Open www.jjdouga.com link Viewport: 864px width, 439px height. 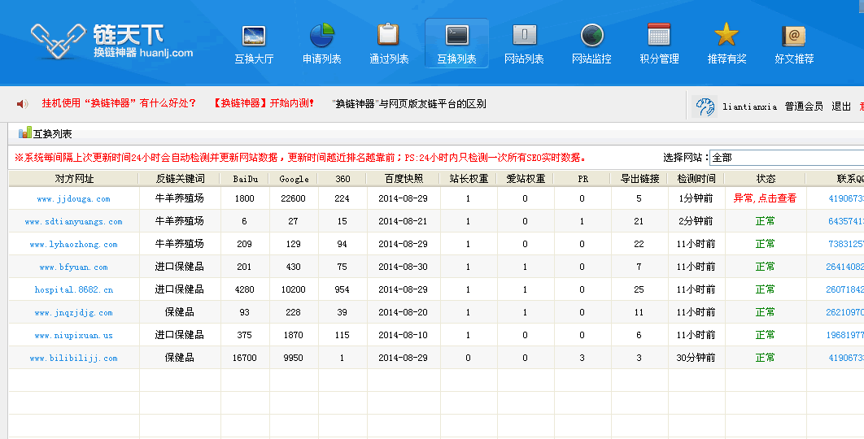[x=74, y=199]
